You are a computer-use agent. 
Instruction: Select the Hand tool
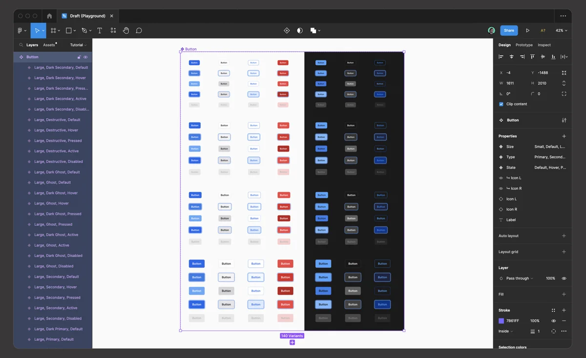[x=126, y=30]
